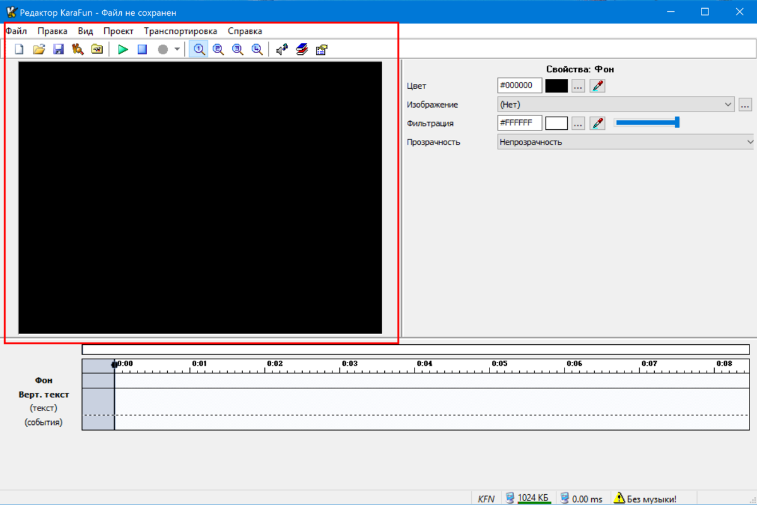Open the color dialog button next to Фильтрация

pos(578,123)
